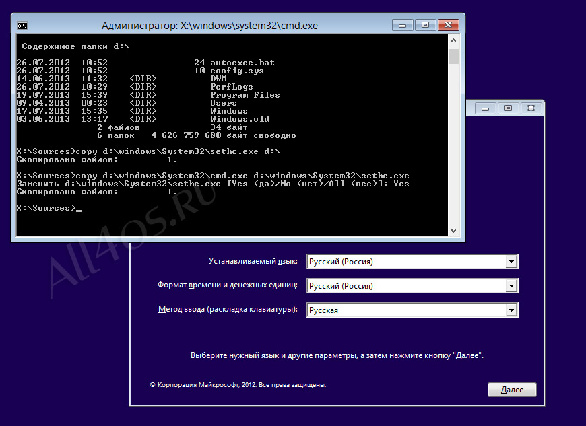Click the cmd window title text
Screen dimensions: 586x426
coord(209,26)
